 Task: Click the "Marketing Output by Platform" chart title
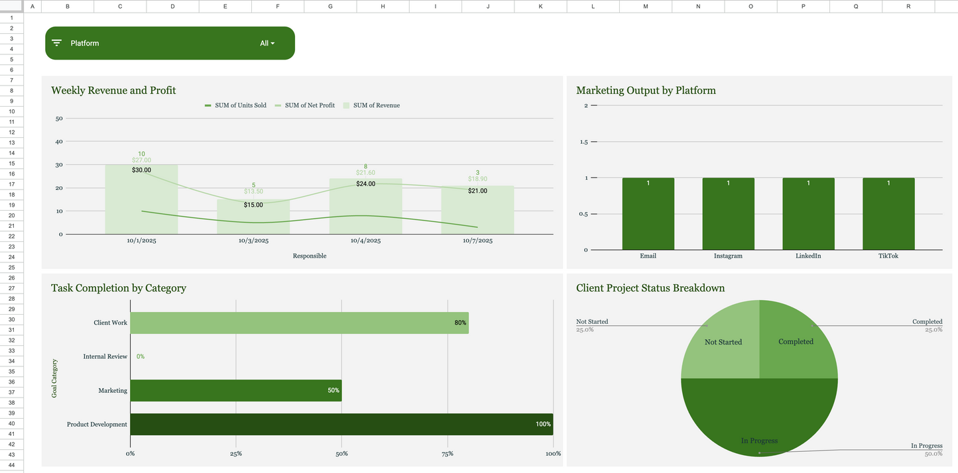point(646,90)
